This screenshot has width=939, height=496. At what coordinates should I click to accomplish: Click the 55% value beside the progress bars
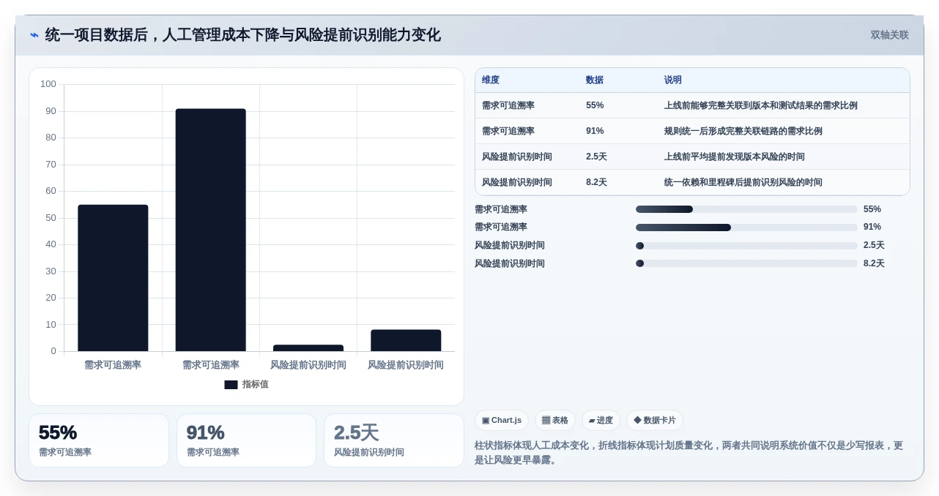click(x=872, y=209)
